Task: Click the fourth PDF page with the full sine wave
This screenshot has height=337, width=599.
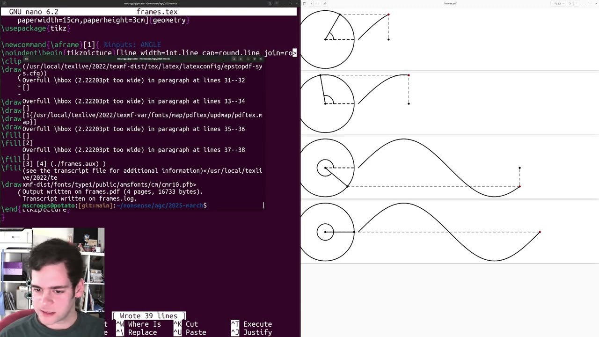Action: [449, 232]
